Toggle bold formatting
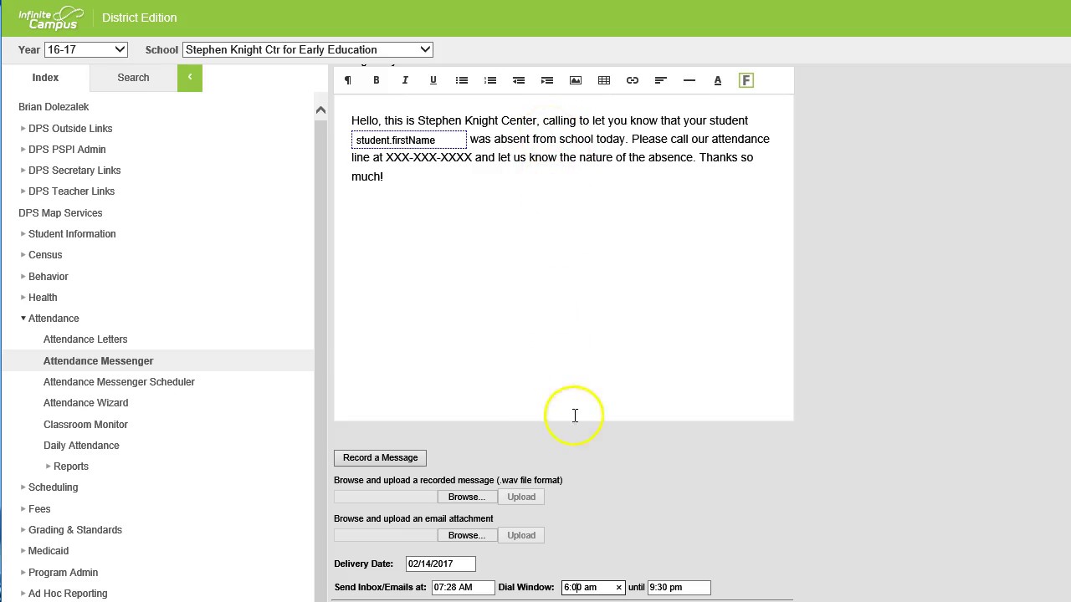The width and height of the screenshot is (1071, 602). (377, 80)
